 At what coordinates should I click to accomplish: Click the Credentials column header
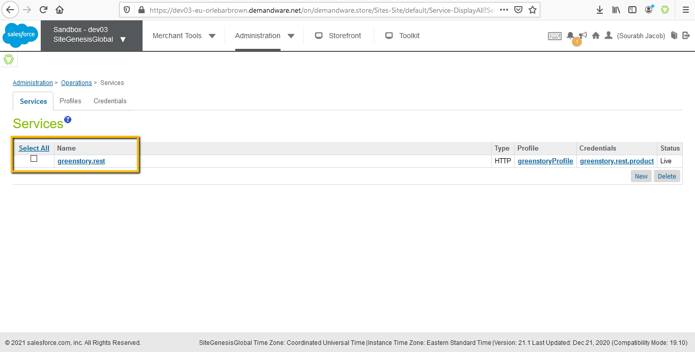[x=598, y=148]
